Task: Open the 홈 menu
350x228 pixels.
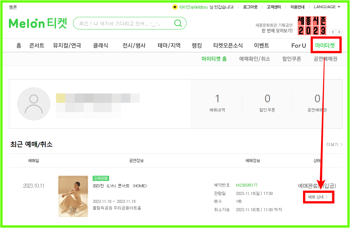Action: 19,46
